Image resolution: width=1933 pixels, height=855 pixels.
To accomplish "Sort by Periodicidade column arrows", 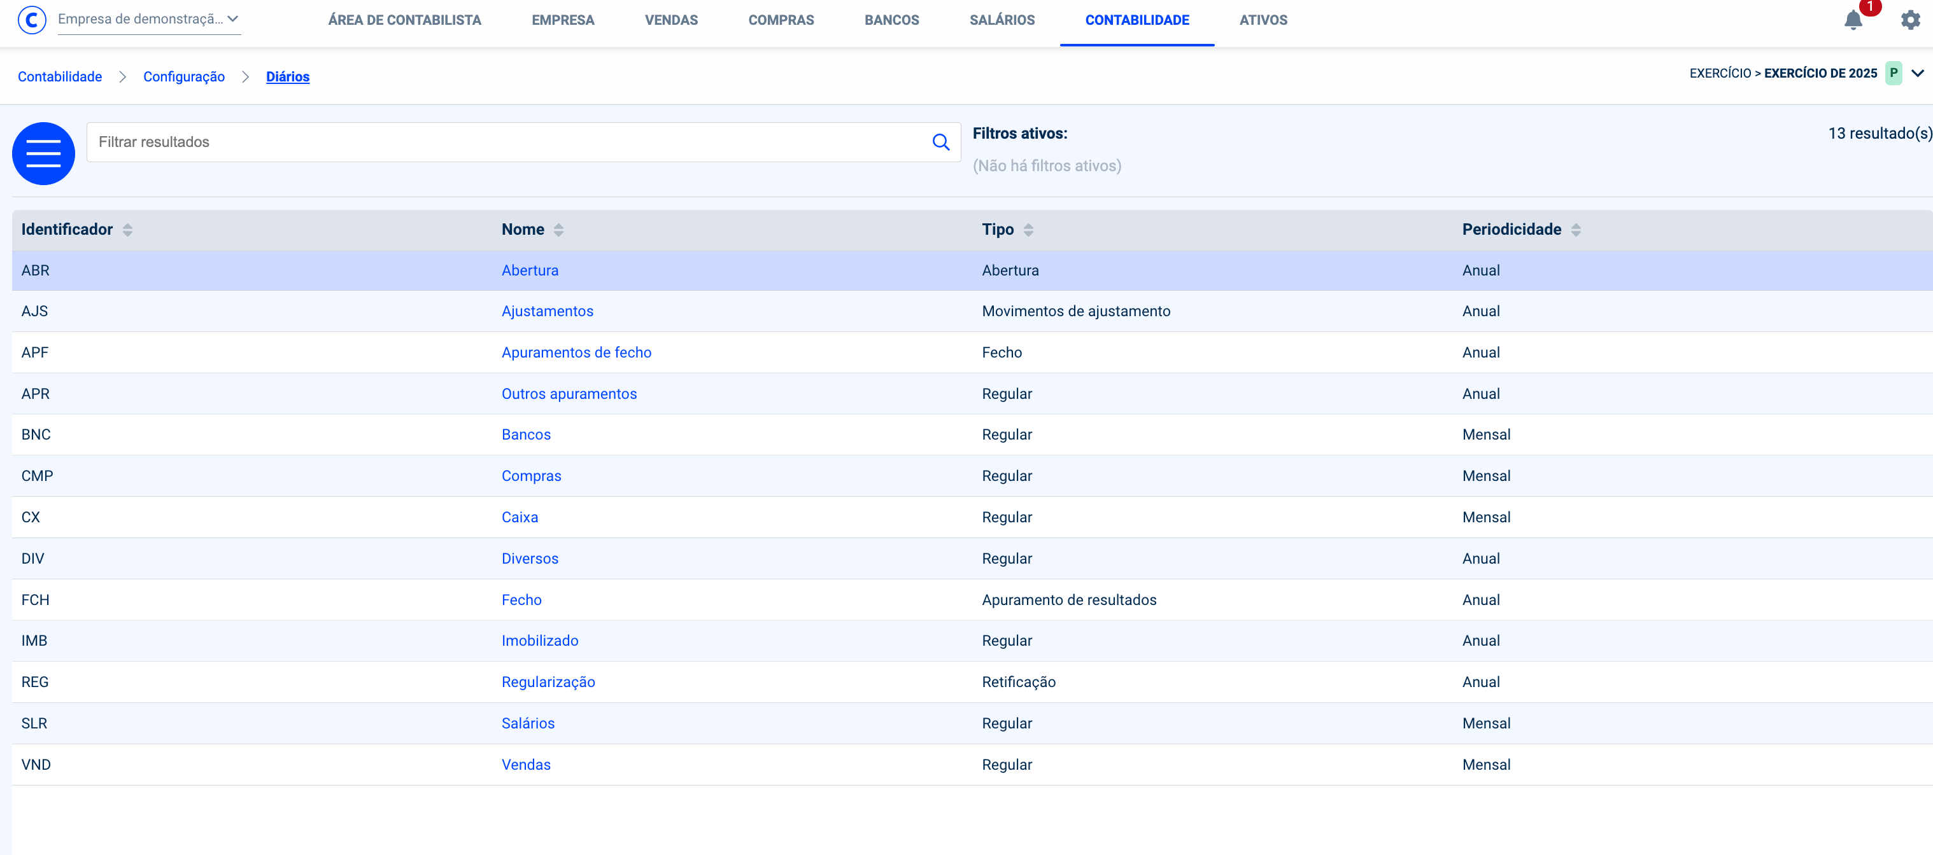I will (1576, 230).
